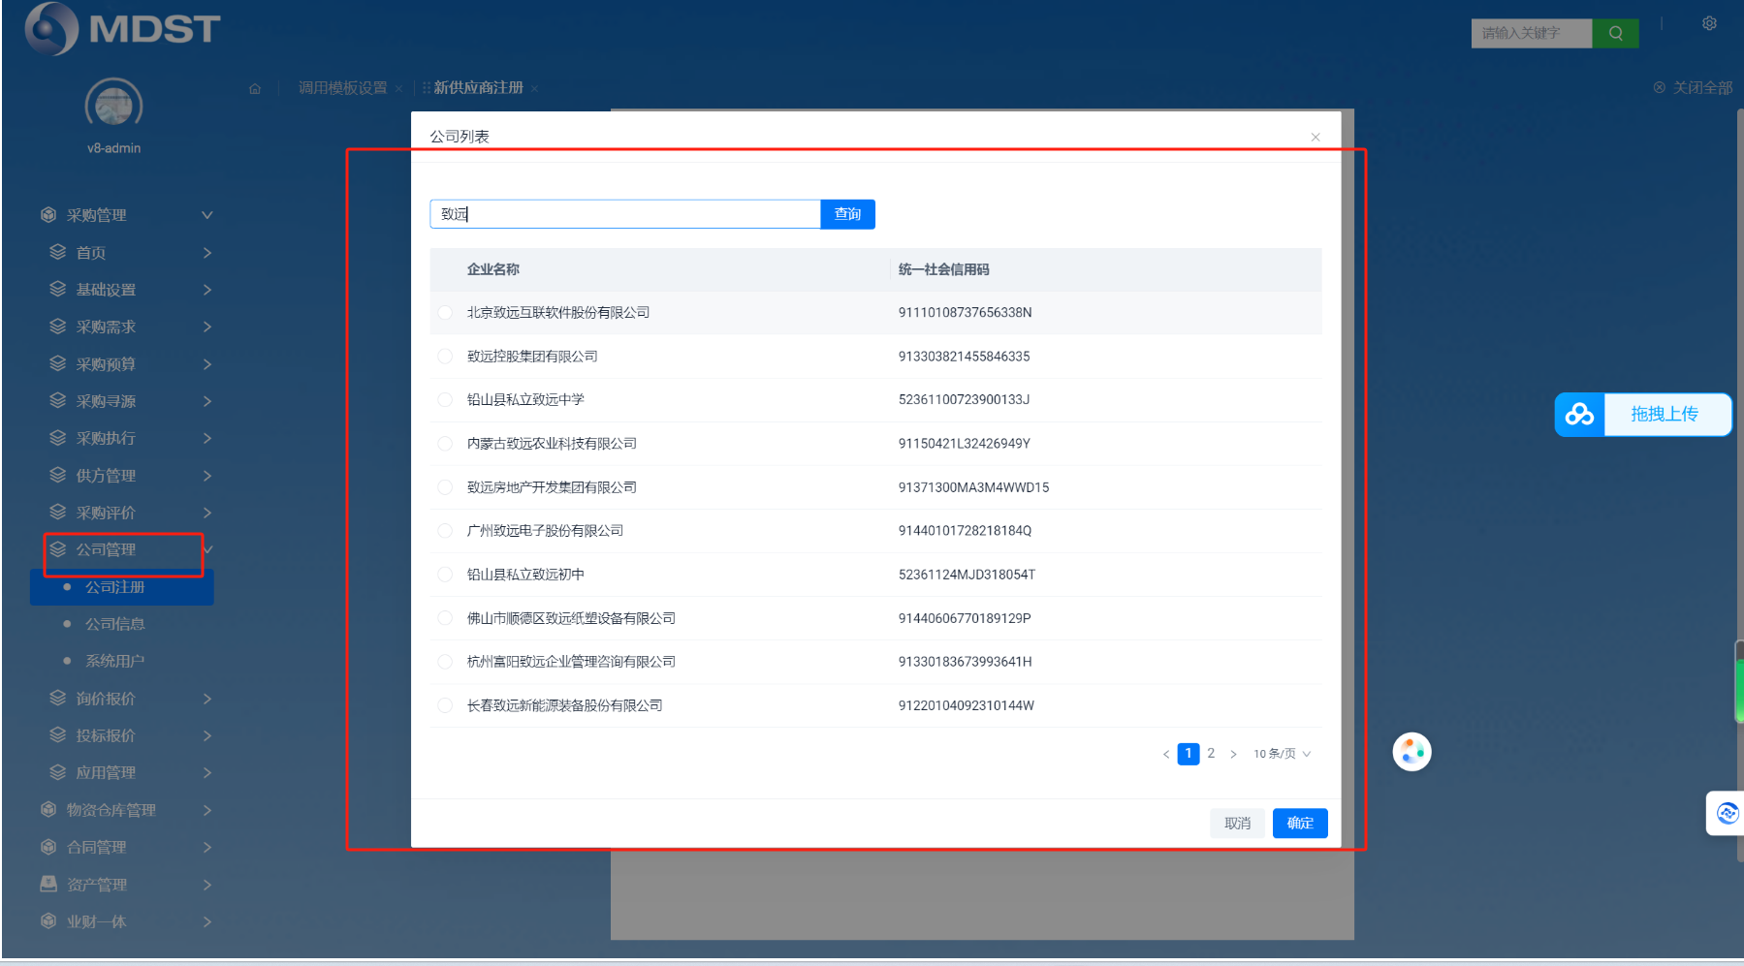Click the company search field containing 致远
This screenshot has width=1744, height=966.
[x=625, y=214]
